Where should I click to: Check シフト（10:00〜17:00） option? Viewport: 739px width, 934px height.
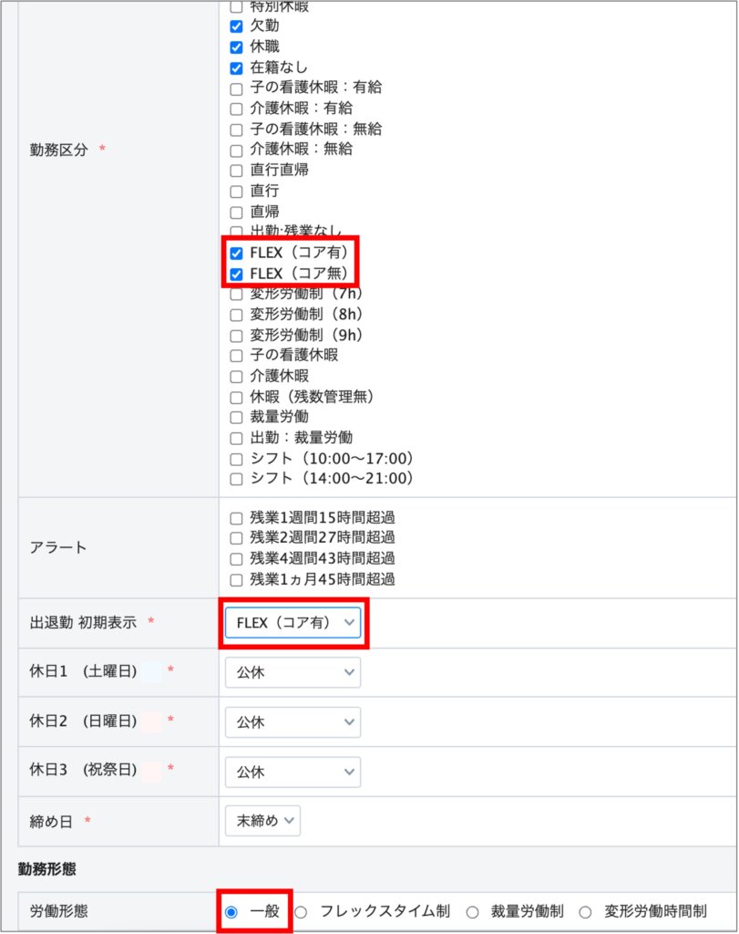pos(236,458)
